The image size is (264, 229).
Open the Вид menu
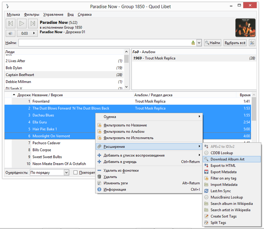70,15
